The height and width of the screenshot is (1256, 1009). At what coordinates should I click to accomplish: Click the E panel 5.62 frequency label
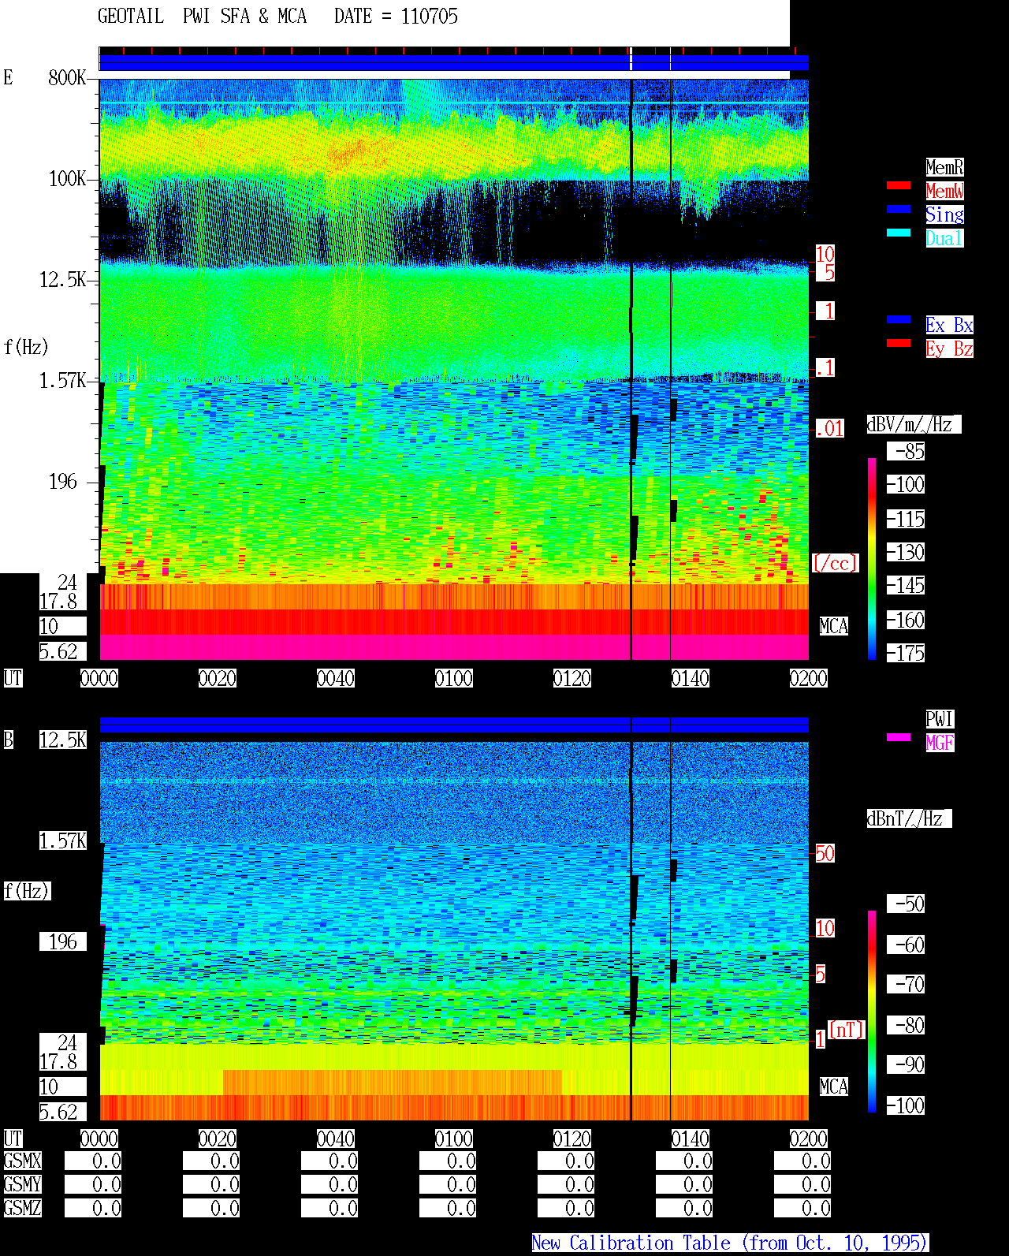[x=63, y=651]
